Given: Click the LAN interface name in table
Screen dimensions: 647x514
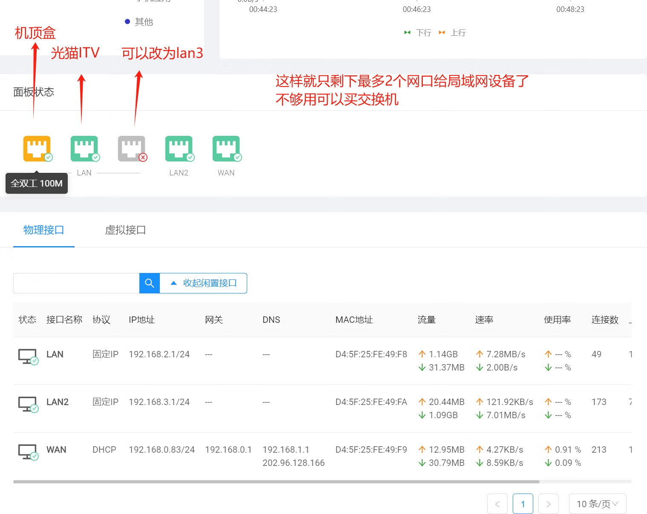Looking at the screenshot, I should coord(55,354).
